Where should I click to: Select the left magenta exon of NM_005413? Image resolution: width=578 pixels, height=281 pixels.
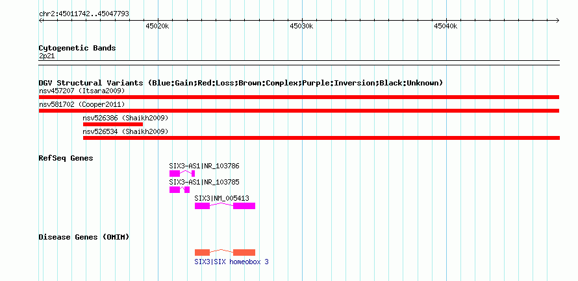tap(203, 206)
